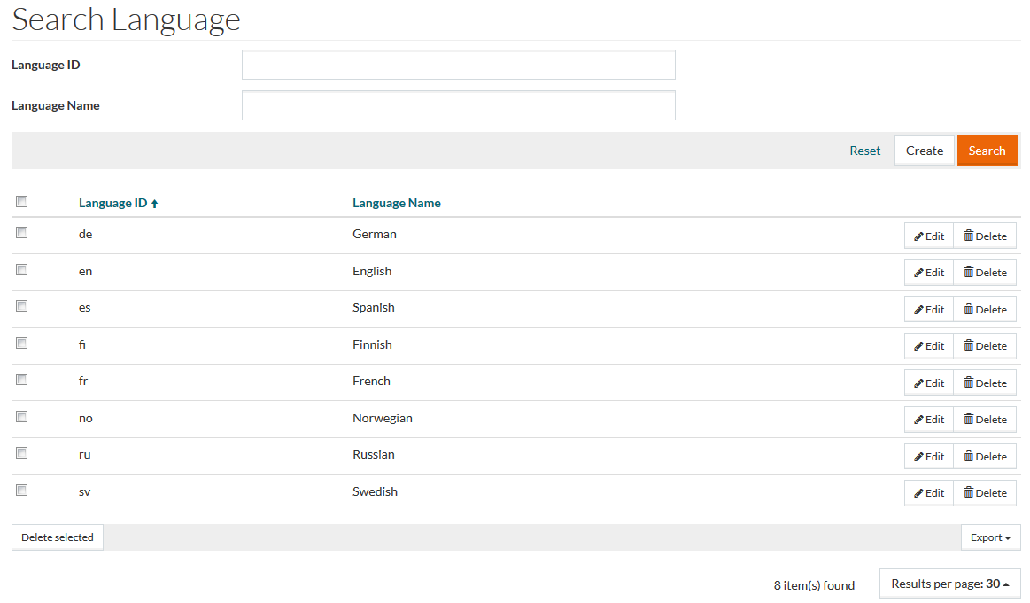Tick the checkbox next to Norwegian
The height and width of the screenshot is (603, 1030).
[22, 416]
